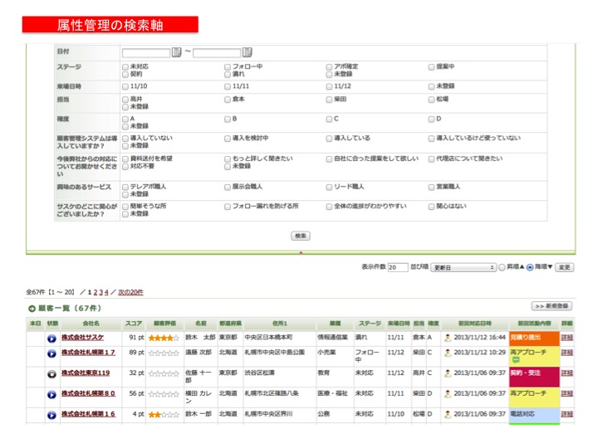The width and height of the screenshot is (598, 448).
Task: Go to page 2 of results
Action: pos(95,292)
